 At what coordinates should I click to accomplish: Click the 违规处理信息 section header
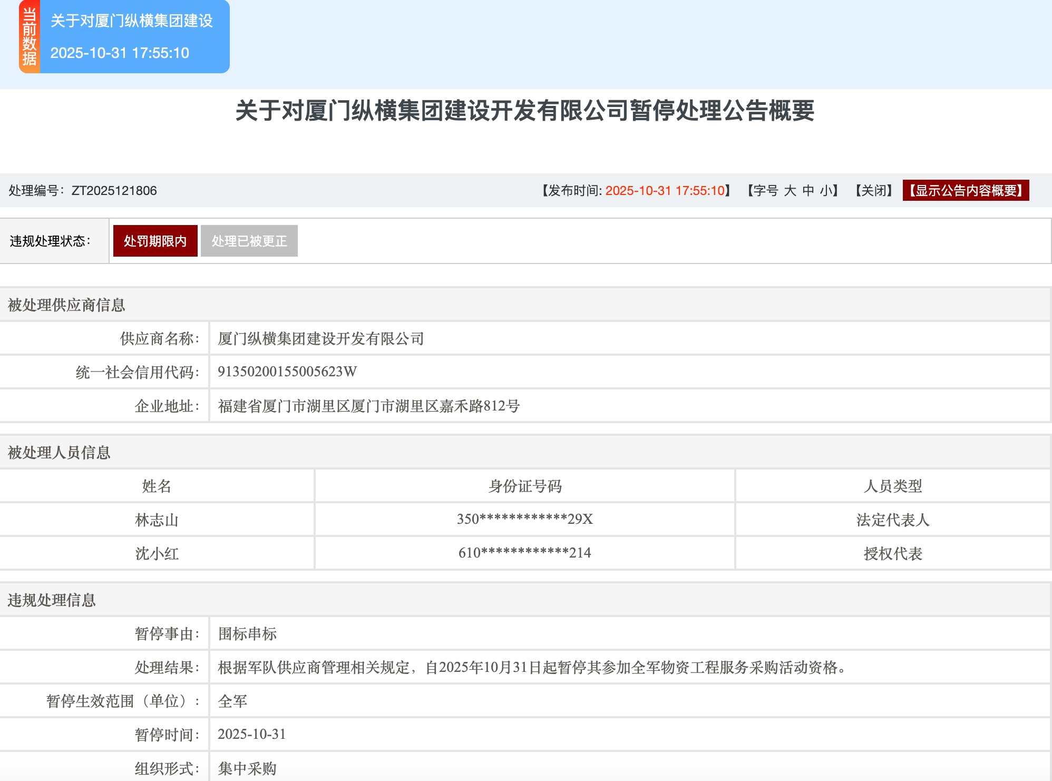click(53, 600)
